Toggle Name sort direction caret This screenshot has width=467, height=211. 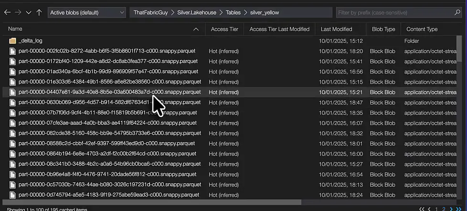coord(196,29)
